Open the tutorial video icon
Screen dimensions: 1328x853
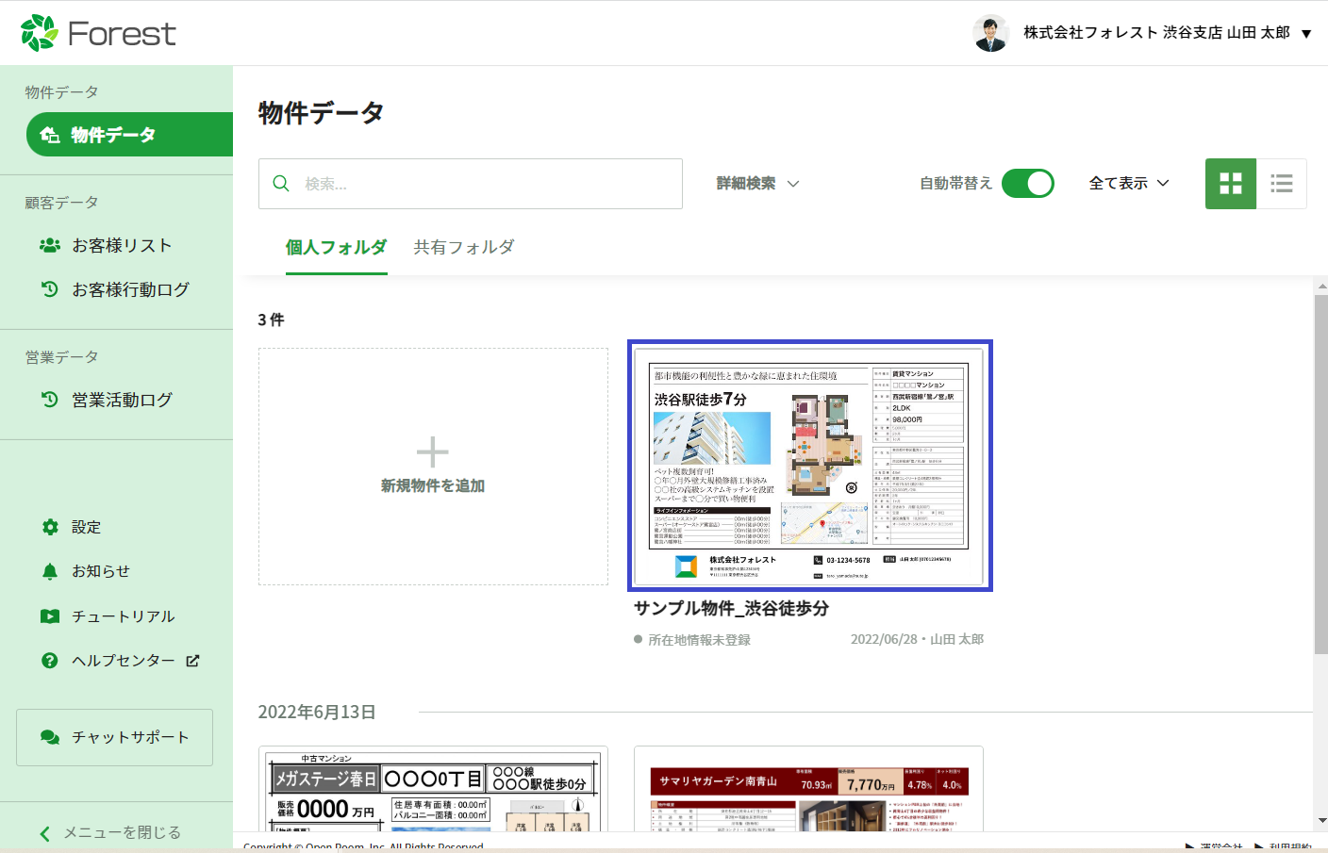pos(50,616)
